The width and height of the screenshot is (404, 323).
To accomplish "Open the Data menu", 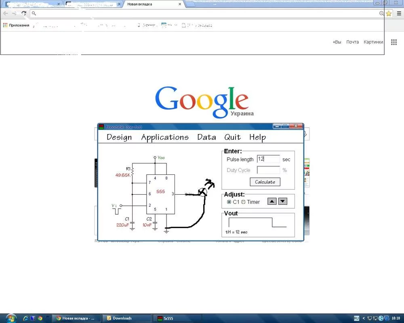I will pos(206,137).
